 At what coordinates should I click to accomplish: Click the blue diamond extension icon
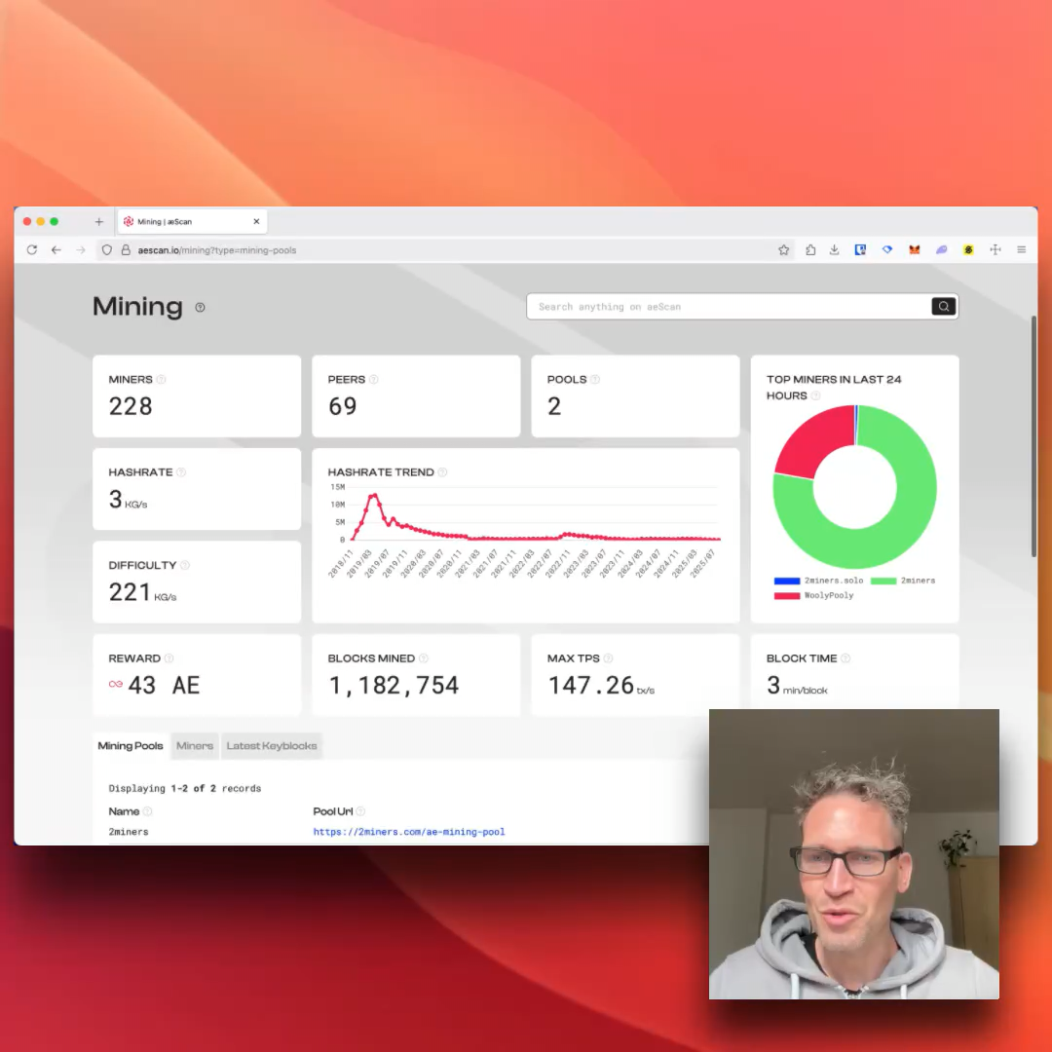coord(887,249)
